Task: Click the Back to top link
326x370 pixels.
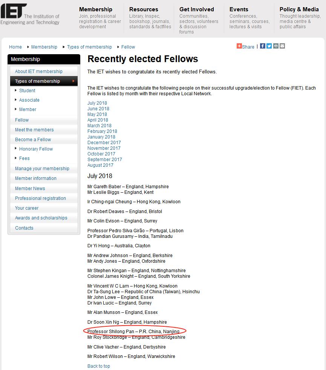Action: click(x=99, y=366)
